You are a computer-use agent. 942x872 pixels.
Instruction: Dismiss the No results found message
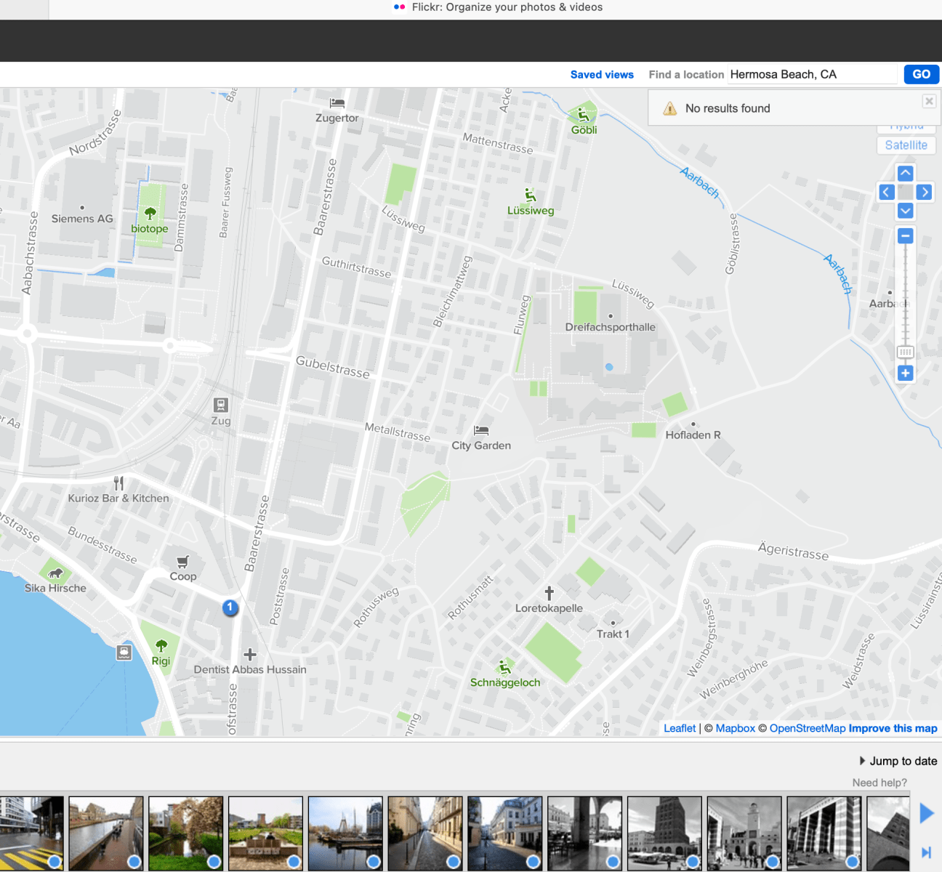click(928, 101)
